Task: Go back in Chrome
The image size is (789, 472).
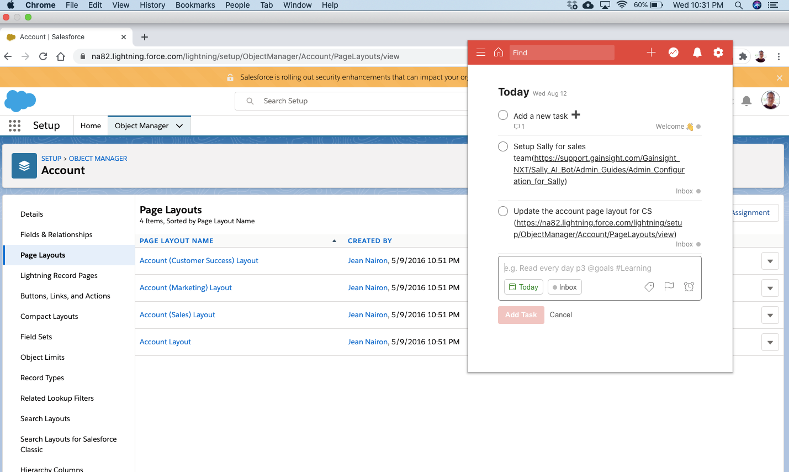Action: pyautogui.click(x=8, y=56)
